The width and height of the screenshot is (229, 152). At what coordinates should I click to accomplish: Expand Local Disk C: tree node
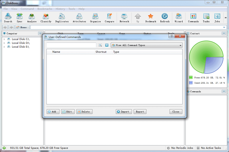pyautogui.click(x=4, y=39)
